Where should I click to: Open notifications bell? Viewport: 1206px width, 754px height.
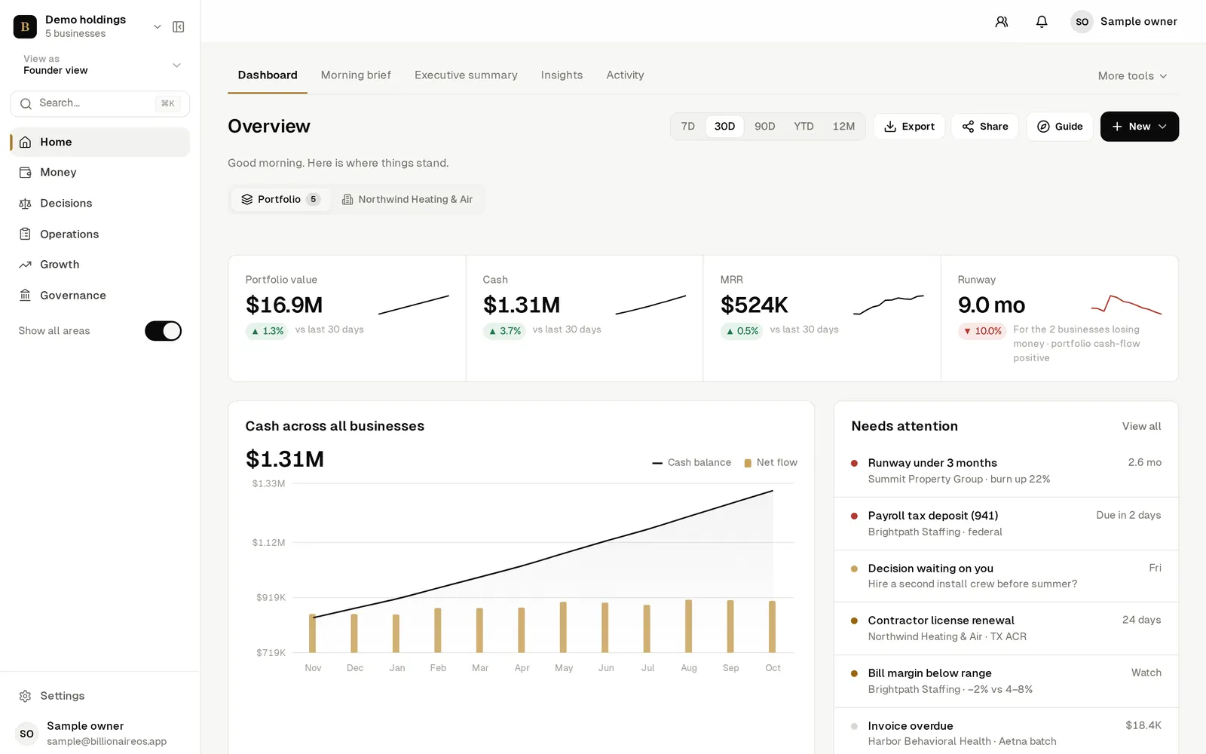(1042, 22)
